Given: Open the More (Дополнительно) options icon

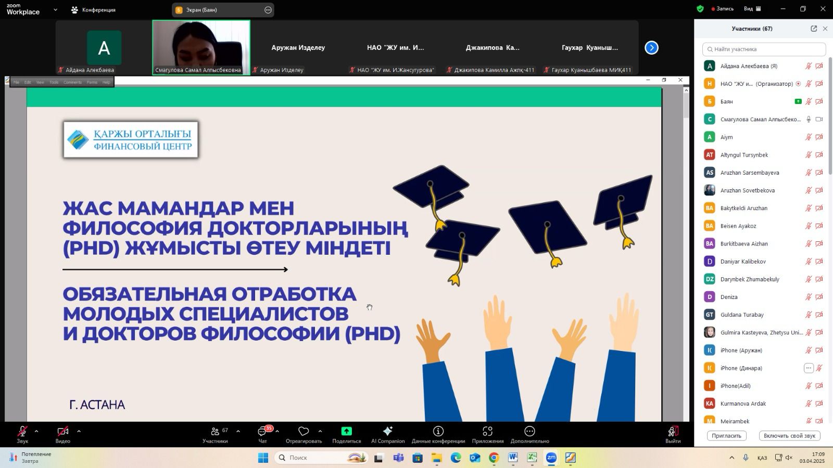Looking at the screenshot, I should pyautogui.click(x=529, y=432).
